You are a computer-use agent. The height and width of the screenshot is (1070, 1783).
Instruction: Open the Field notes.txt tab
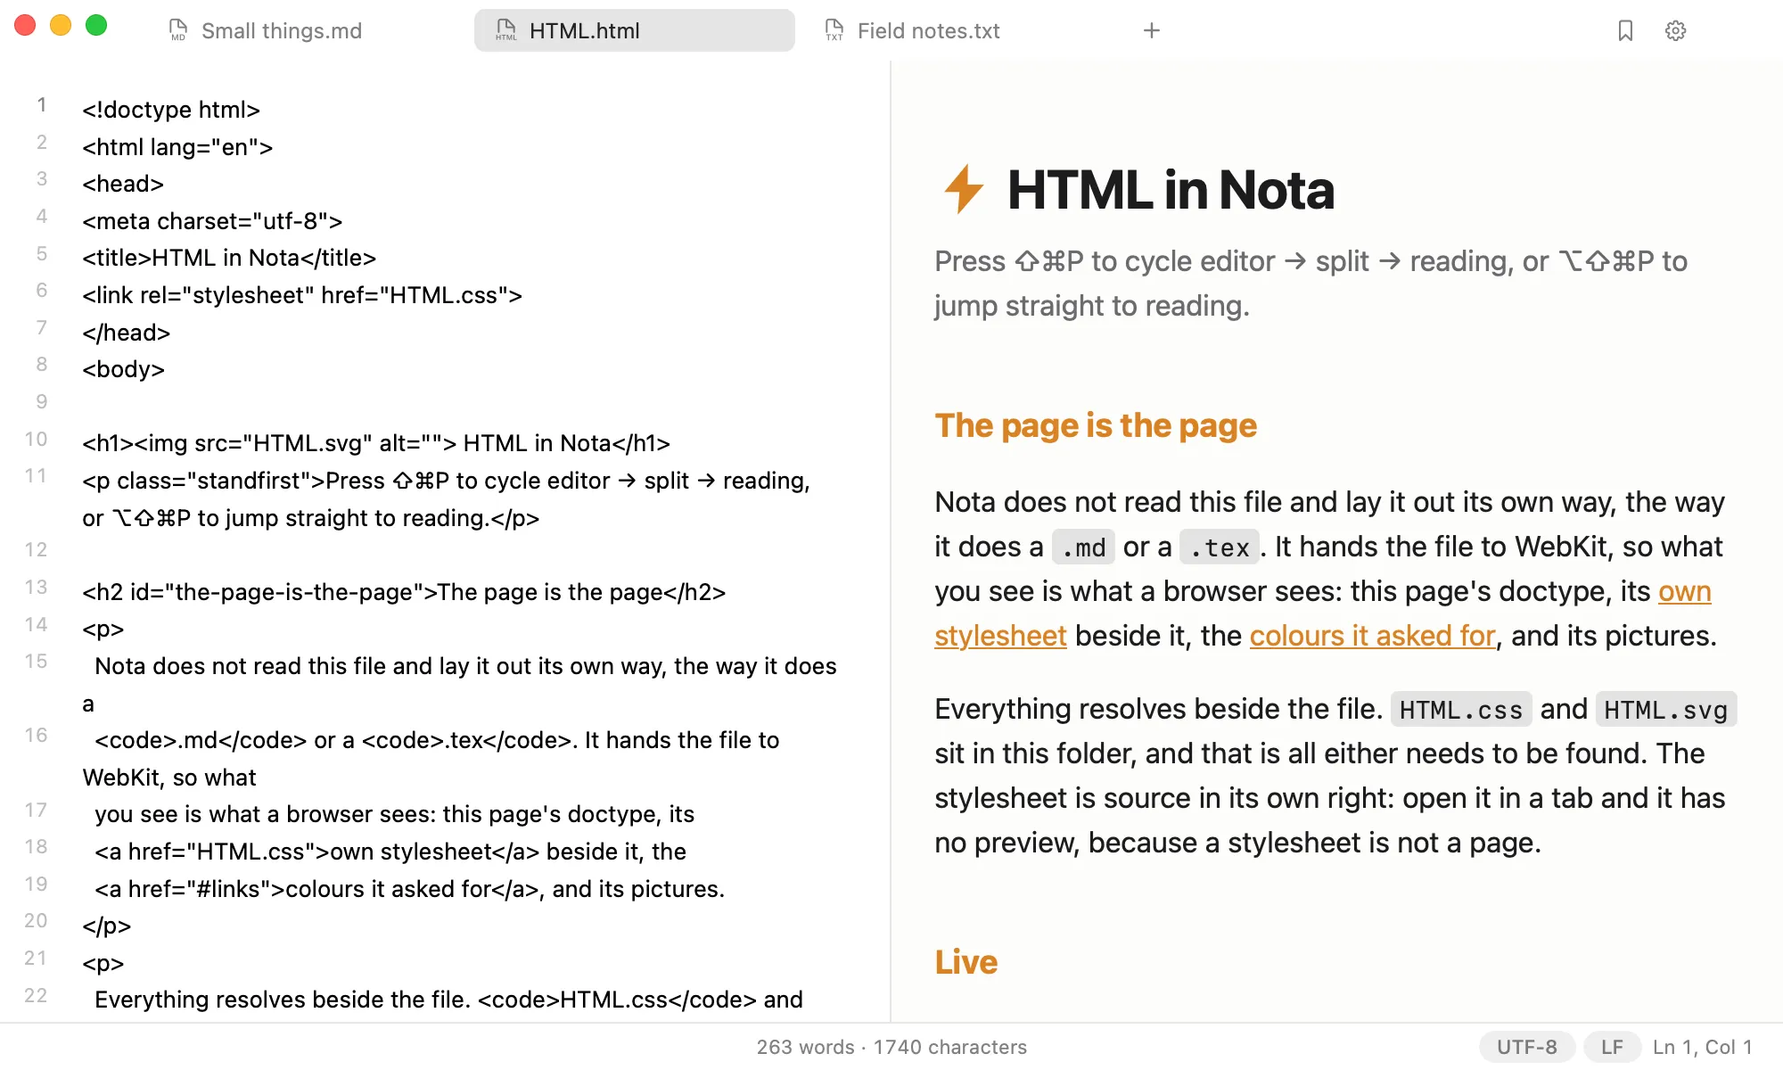929,30
